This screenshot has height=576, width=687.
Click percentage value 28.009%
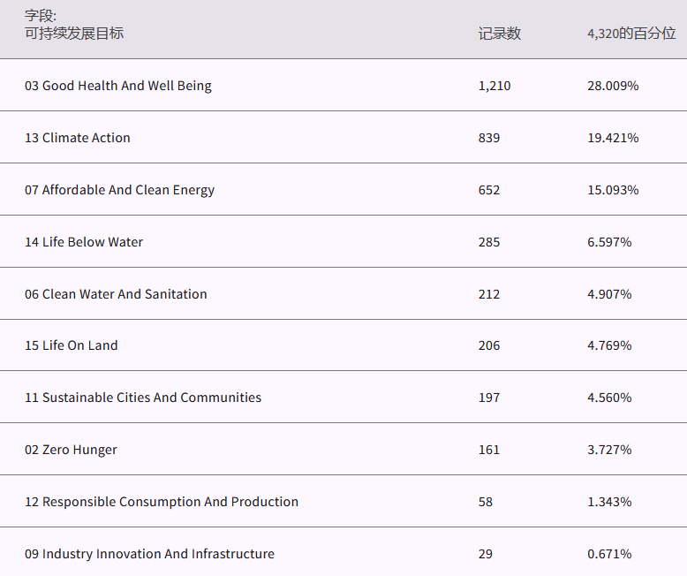[613, 86]
